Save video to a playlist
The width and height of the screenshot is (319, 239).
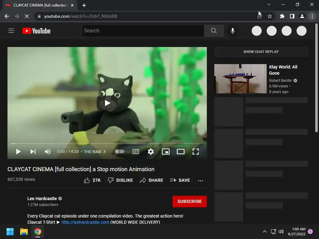(180, 180)
